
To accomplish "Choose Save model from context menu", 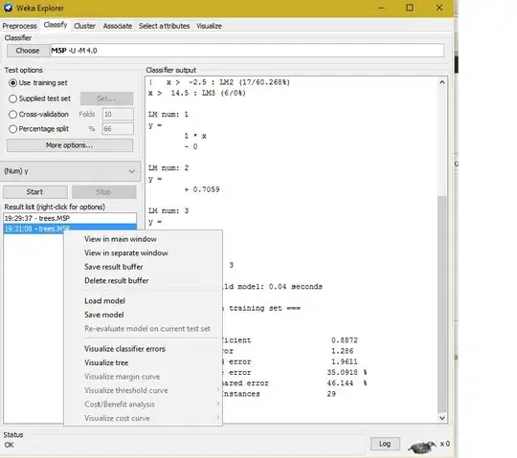I will [104, 315].
